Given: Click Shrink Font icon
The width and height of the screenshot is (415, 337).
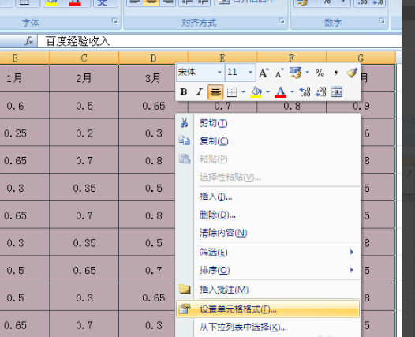Looking at the screenshot, I should (279, 73).
